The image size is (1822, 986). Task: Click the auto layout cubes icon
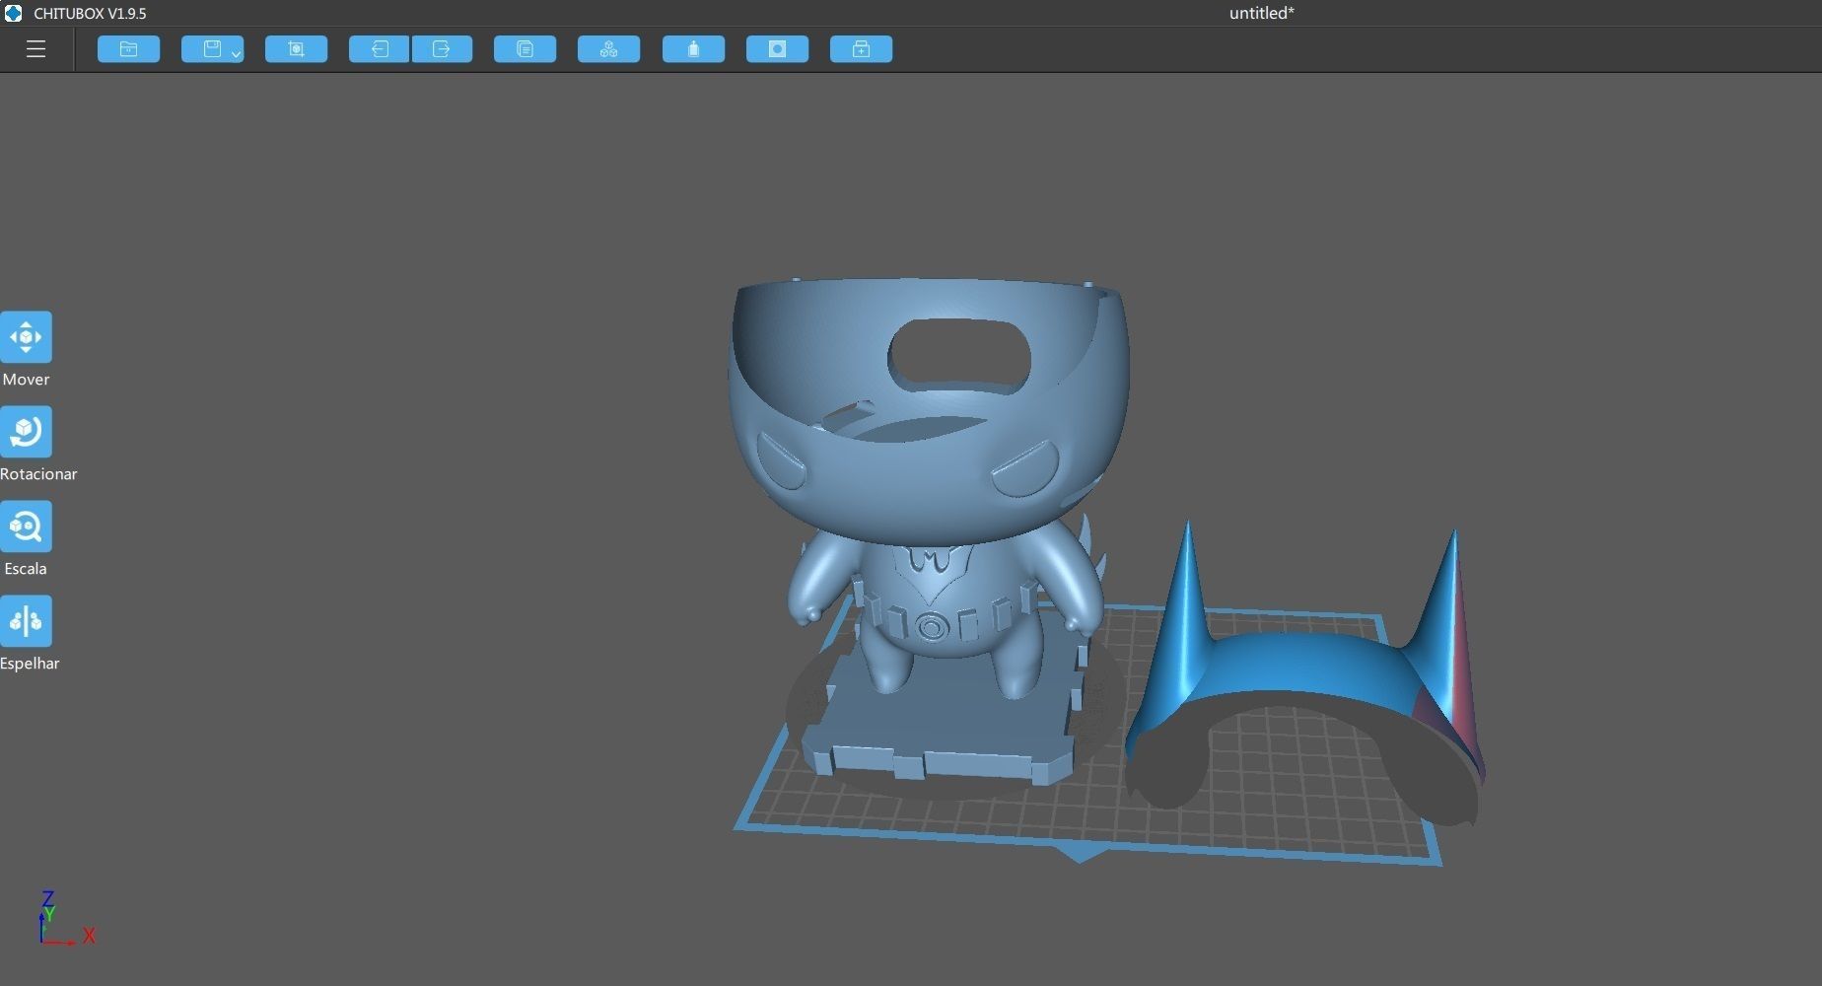pyautogui.click(x=608, y=49)
